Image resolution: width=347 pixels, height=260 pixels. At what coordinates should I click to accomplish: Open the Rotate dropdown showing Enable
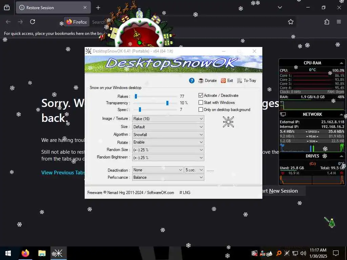click(168, 142)
